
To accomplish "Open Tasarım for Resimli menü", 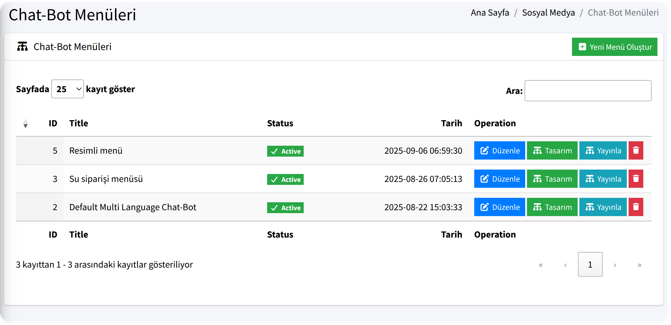I will coord(552,150).
